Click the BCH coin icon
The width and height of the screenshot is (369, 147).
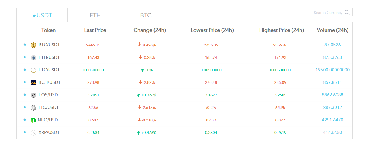coord(34,83)
